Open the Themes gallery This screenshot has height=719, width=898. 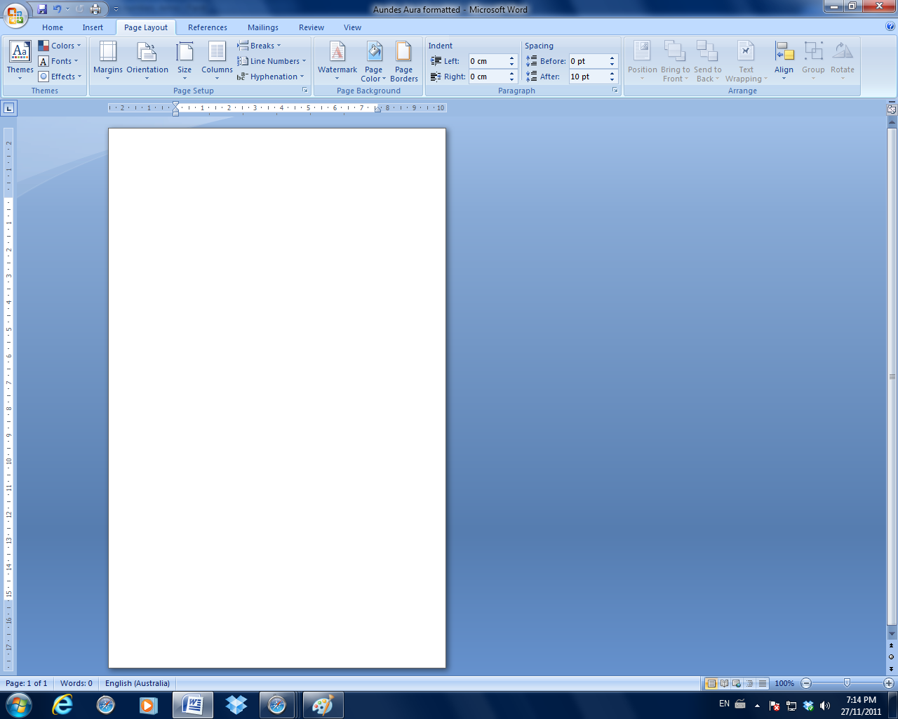[x=20, y=60]
